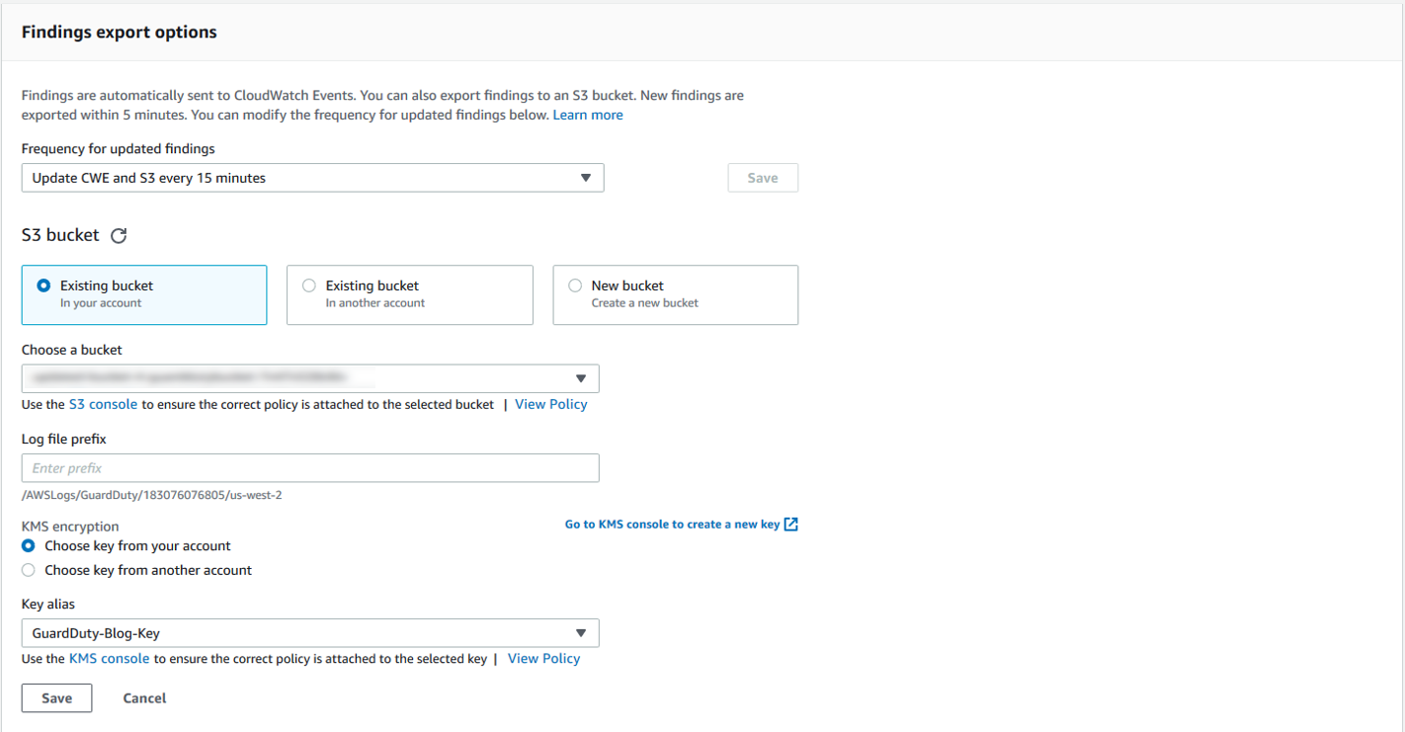The image size is (1405, 732).
Task: Enable Choose key from your account option
Action: [28, 545]
